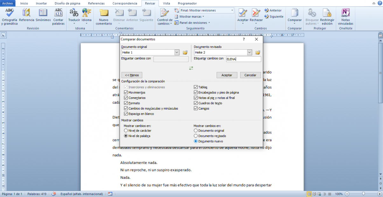Insert a Nuevo comentario

(103, 16)
